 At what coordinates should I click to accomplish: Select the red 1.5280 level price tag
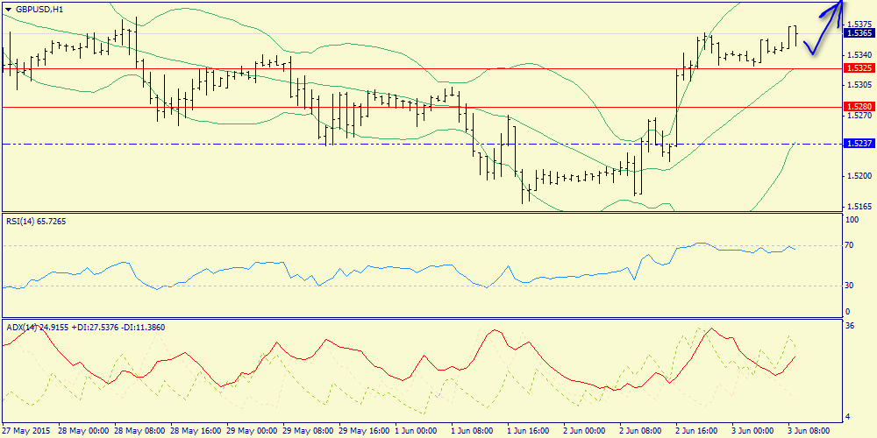point(858,107)
